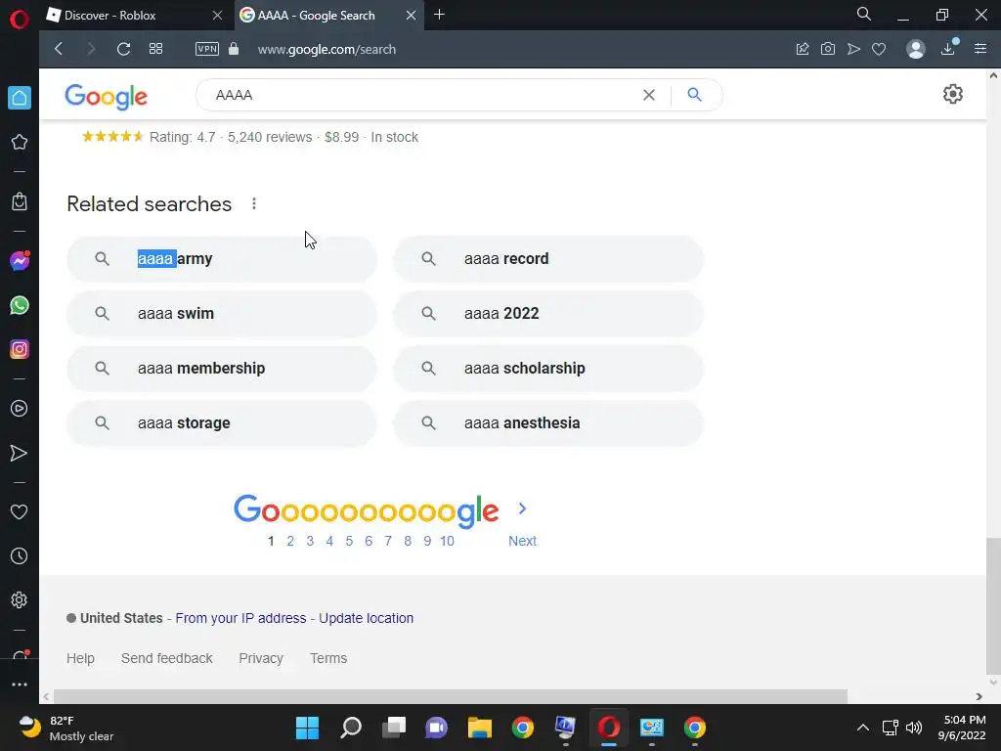The height and width of the screenshot is (751, 1001).
Task: Open the Downloads panel
Action: (948, 49)
